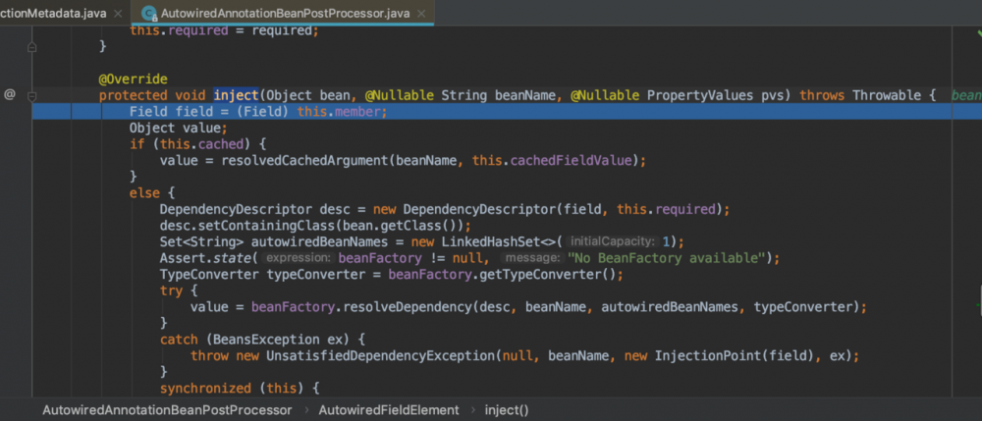The width and height of the screenshot is (982, 421).
Task: Click the inject() breadcrumb item
Action: (506, 409)
